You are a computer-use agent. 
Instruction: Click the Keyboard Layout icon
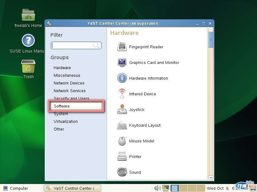point(122,125)
